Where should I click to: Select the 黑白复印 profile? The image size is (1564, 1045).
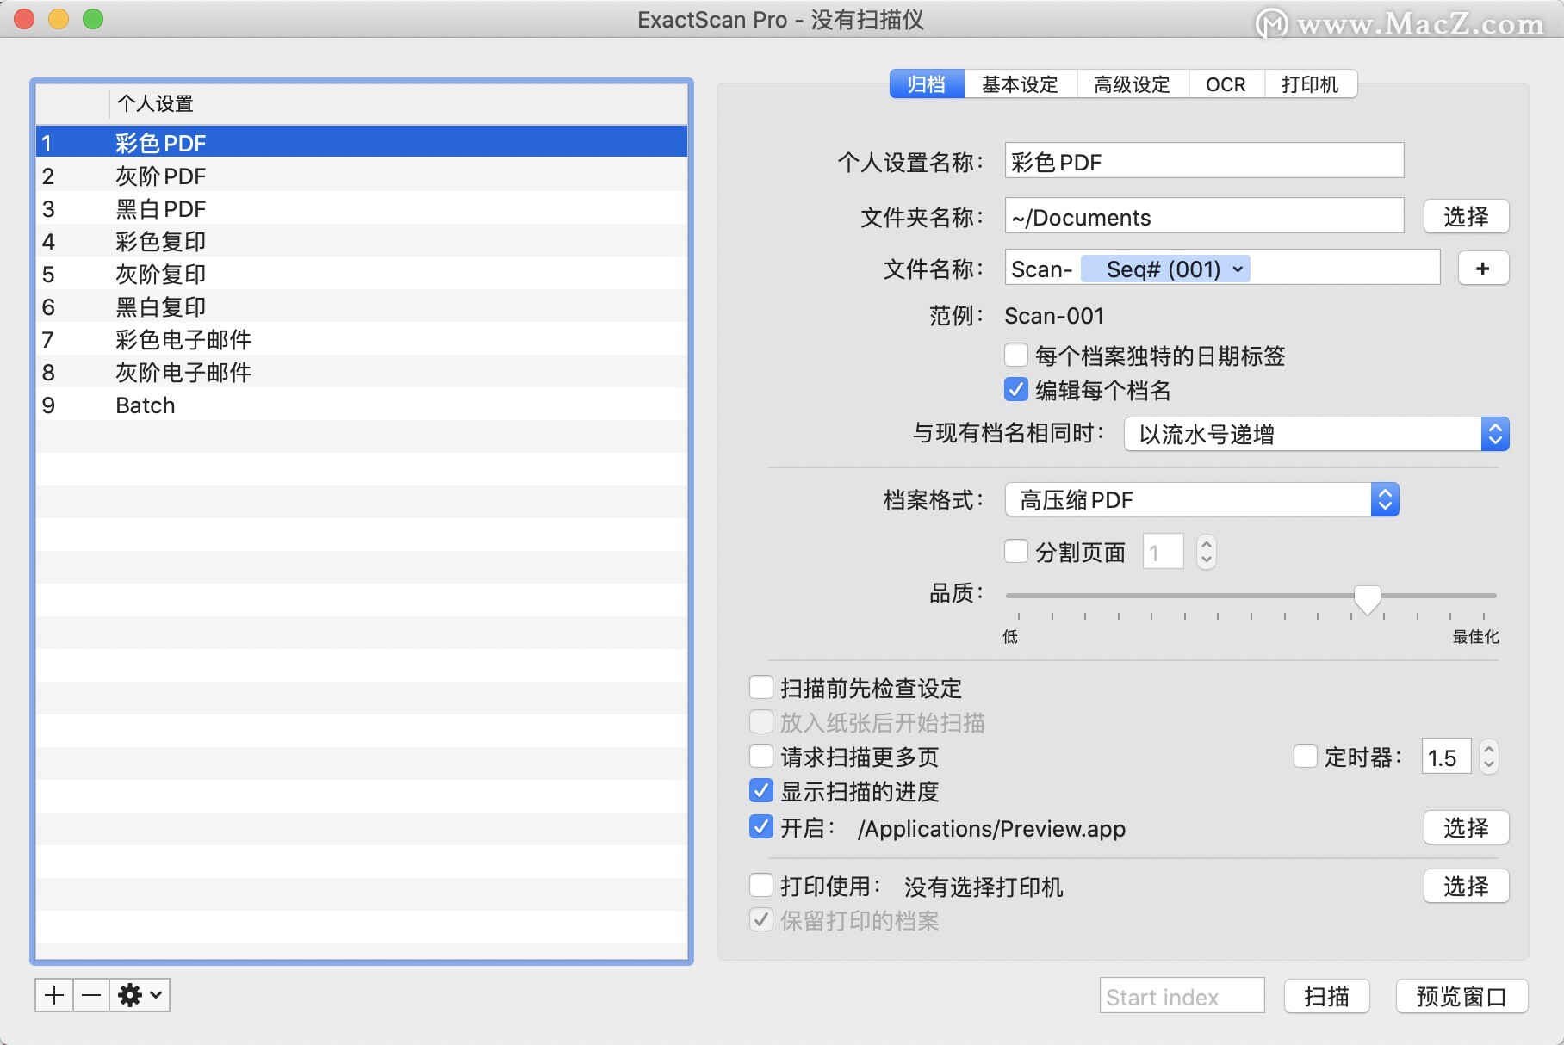[362, 306]
